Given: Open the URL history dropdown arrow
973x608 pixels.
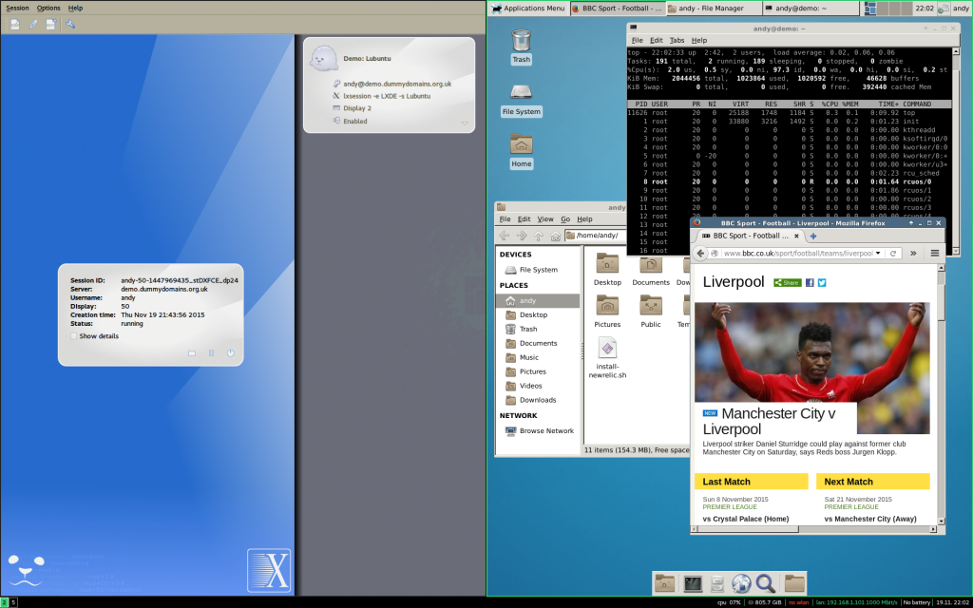Looking at the screenshot, I should (878, 253).
